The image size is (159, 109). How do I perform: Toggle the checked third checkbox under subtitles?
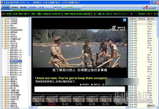(x=103, y=85)
